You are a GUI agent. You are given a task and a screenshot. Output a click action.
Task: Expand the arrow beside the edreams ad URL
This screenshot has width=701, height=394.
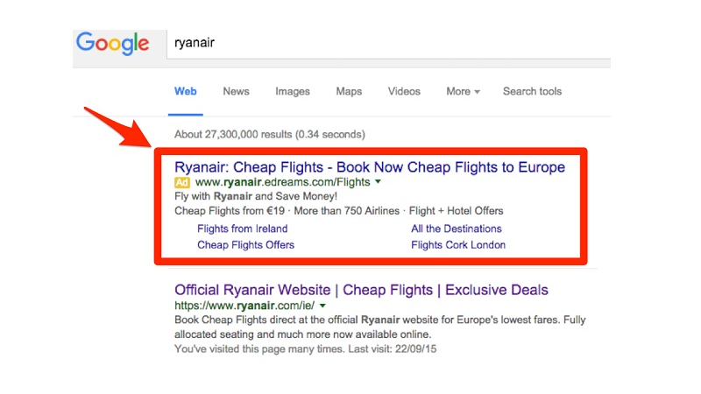coord(378,183)
